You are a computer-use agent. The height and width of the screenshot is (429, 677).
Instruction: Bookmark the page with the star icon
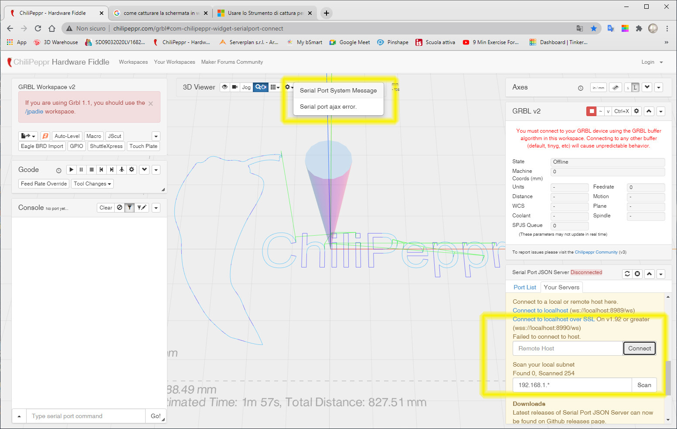pyautogui.click(x=594, y=28)
